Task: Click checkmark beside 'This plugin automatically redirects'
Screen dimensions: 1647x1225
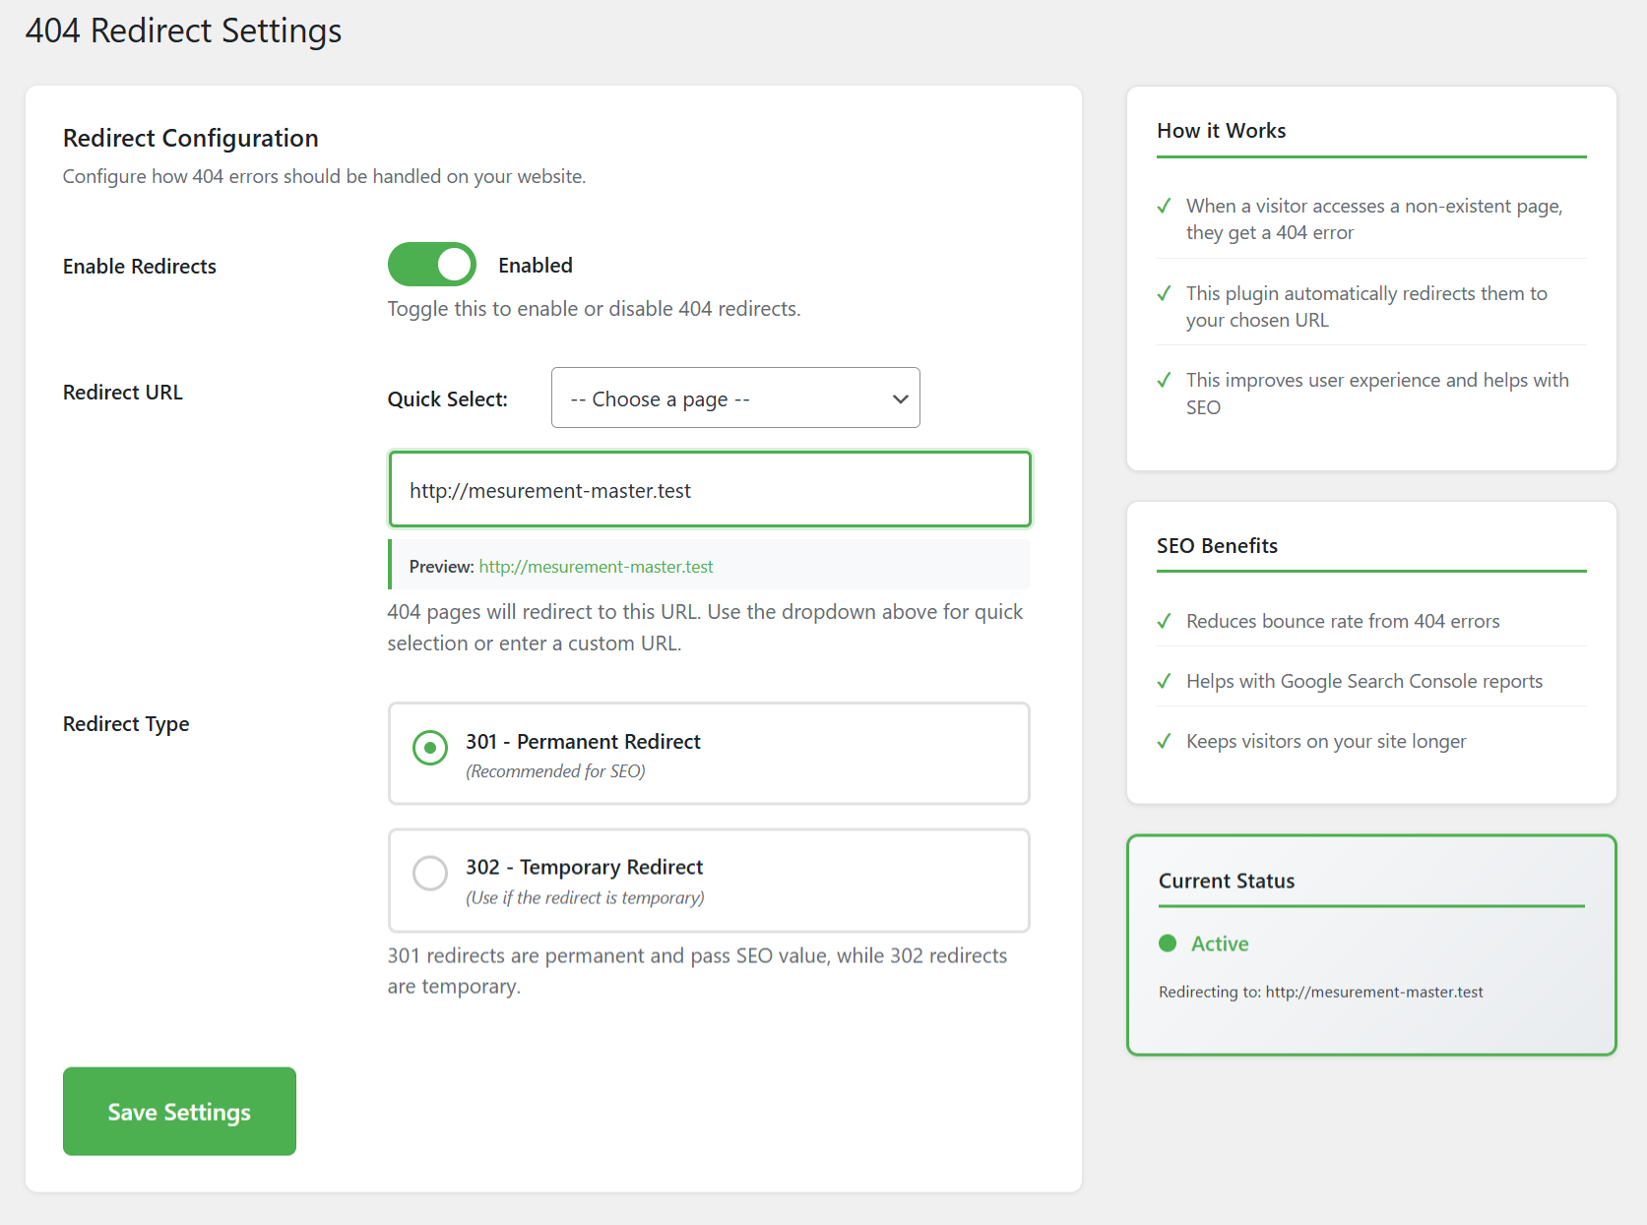Action: tap(1165, 293)
